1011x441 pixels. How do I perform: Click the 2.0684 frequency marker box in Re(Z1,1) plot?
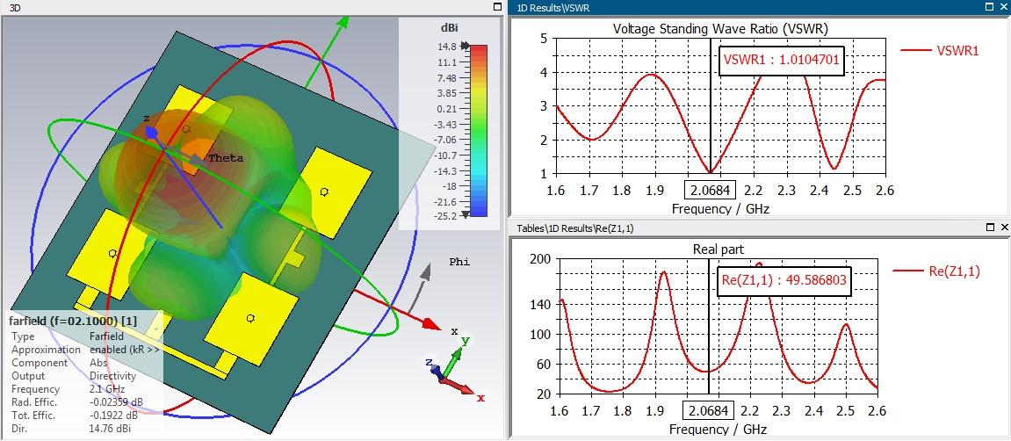point(707,411)
